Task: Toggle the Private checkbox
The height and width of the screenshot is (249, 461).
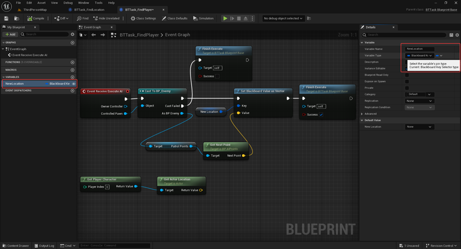Action: pyautogui.click(x=407, y=88)
